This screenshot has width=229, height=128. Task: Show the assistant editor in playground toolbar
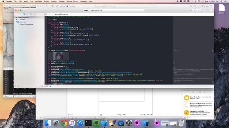click(195, 10)
